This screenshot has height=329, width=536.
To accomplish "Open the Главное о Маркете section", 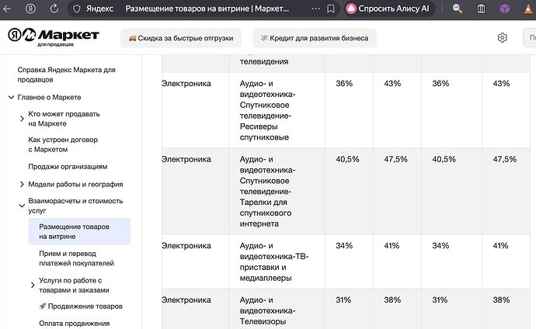I will tap(49, 97).
